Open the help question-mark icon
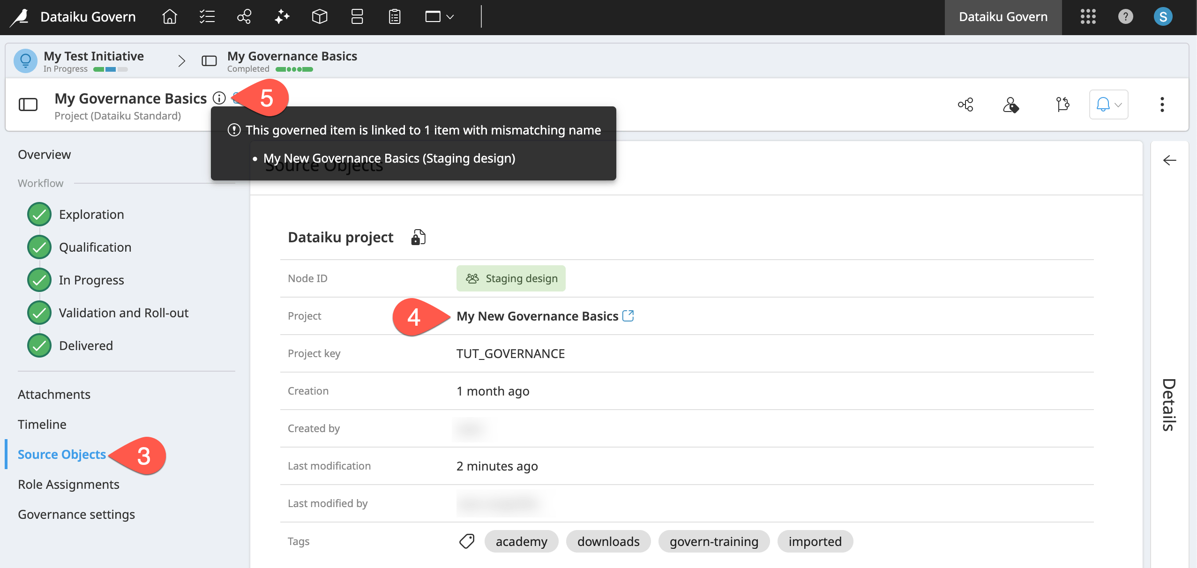Image resolution: width=1197 pixels, height=568 pixels. (1126, 17)
